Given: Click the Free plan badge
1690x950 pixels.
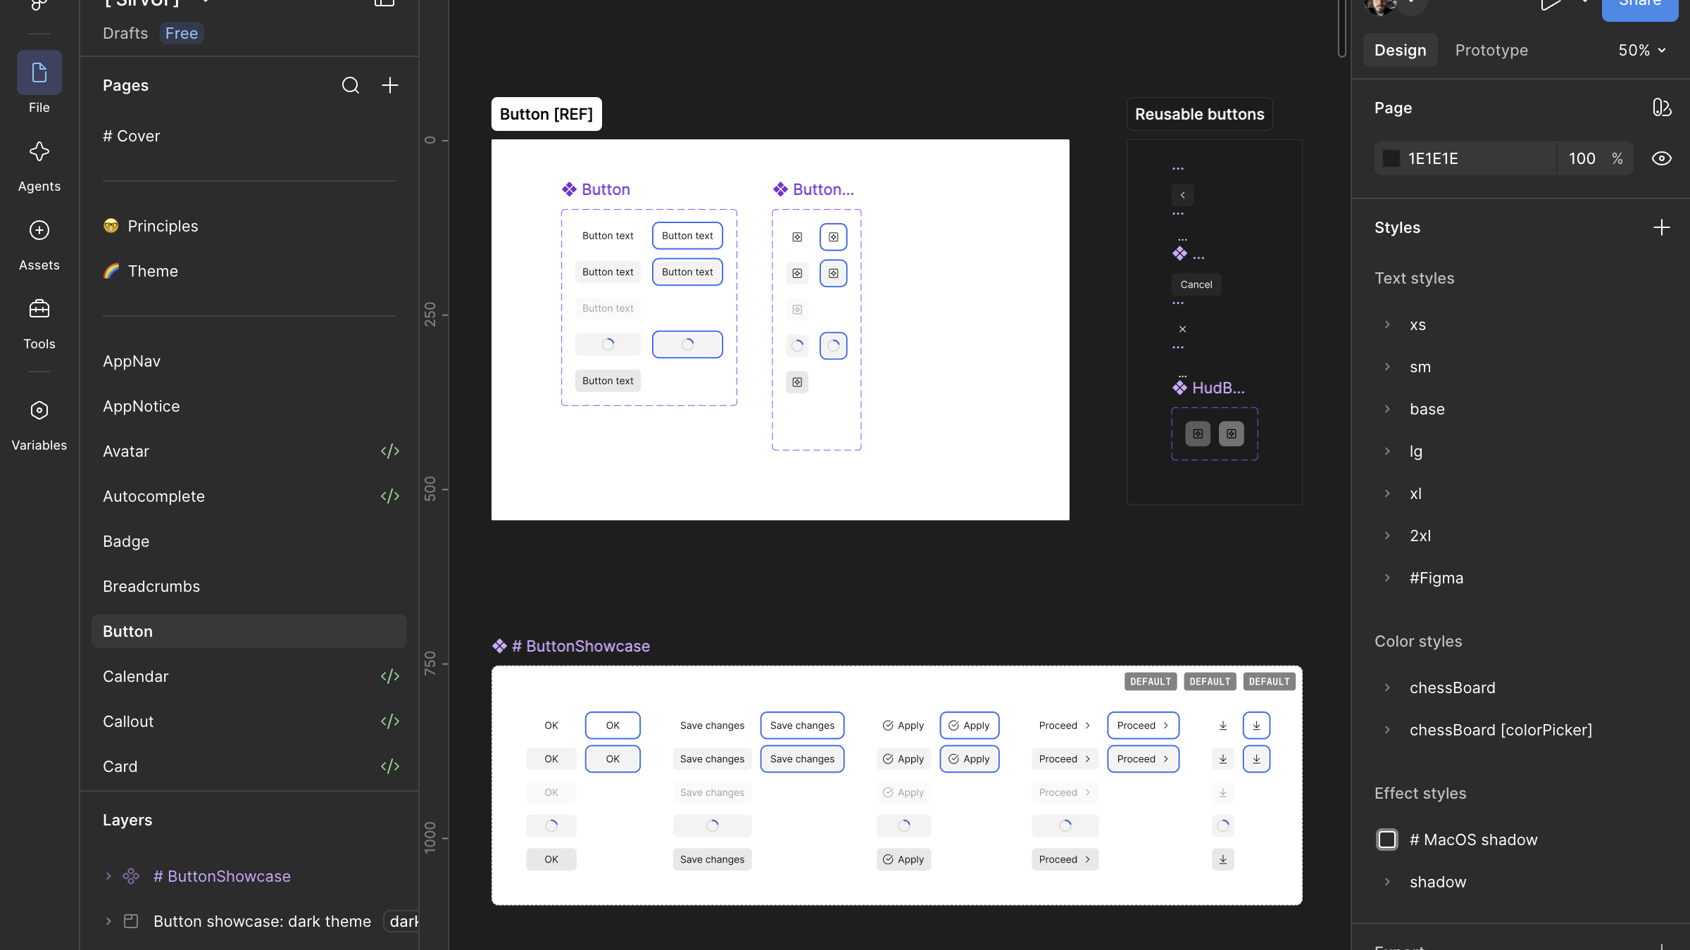Looking at the screenshot, I should pyautogui.click(x=182, y=33).
